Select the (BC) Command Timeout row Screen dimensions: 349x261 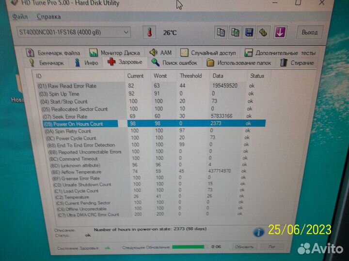tap(149, 159)
